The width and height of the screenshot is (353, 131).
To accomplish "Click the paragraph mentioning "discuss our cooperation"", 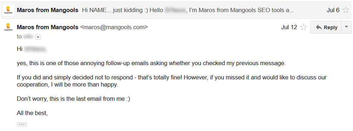I will pyautogui.click(x=172, y=81).
